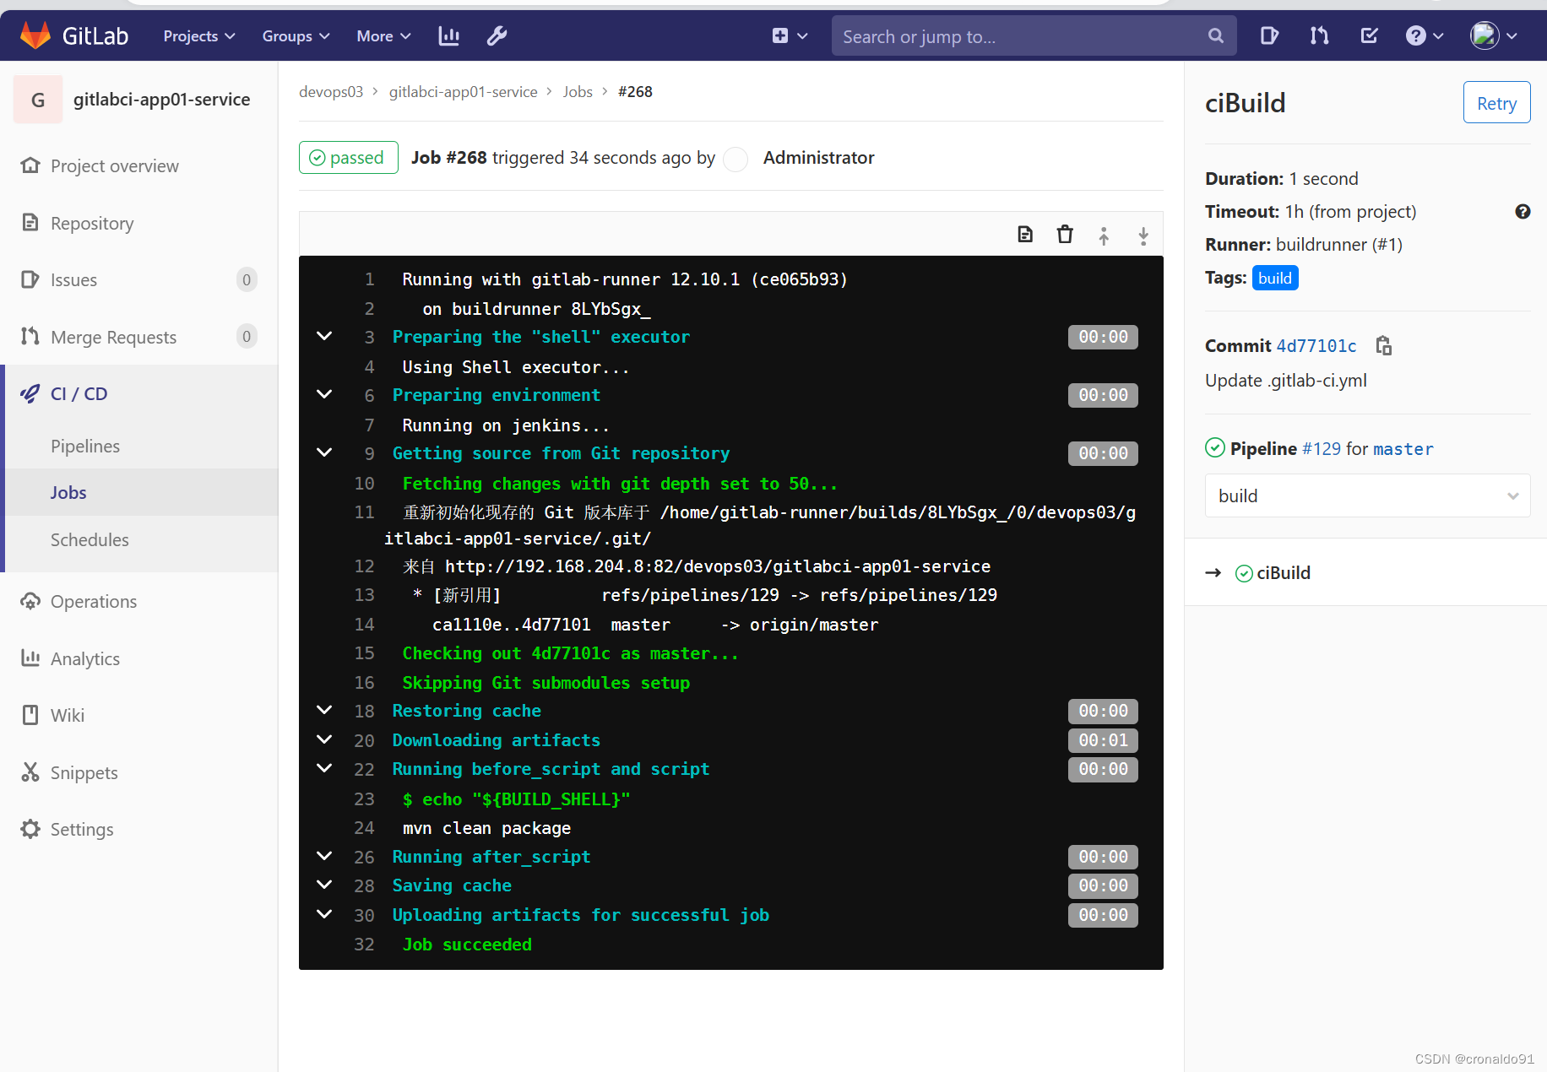Open the help question mark menu
1547x1072 pixels.
click(1424, 35)
